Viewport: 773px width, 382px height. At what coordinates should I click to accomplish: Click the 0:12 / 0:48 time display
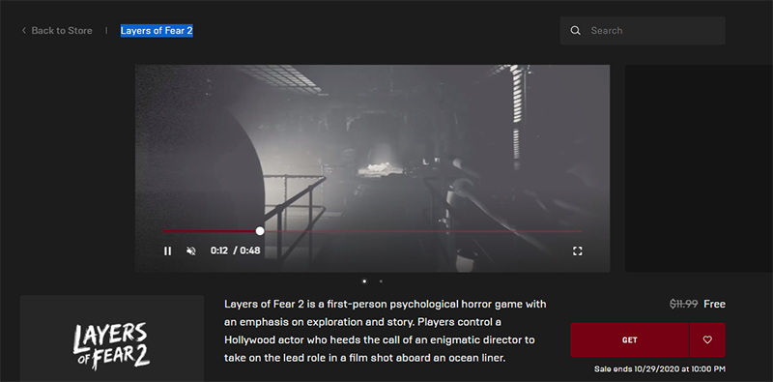[x=235, y=250]
